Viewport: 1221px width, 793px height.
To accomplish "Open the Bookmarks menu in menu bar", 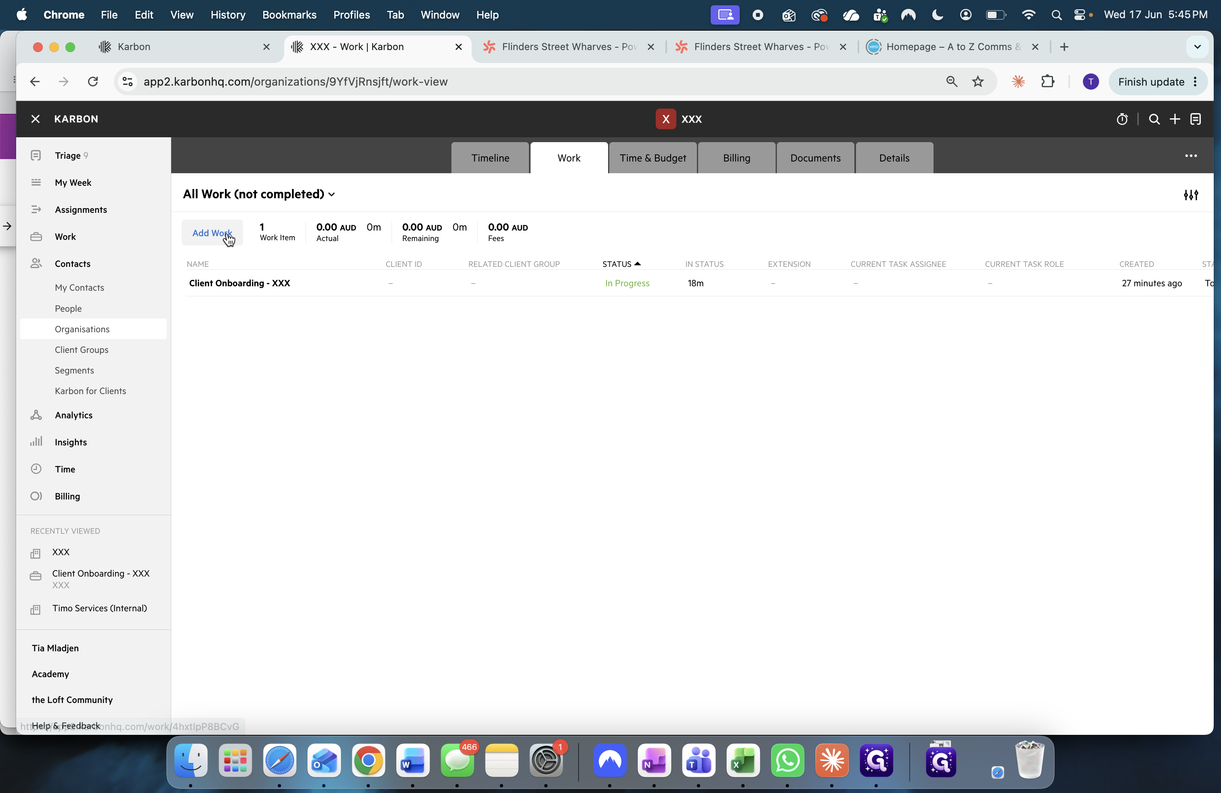I will [290, 15].
